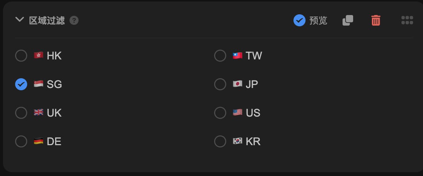Click the duplicate copy icon

coord(348,20)
